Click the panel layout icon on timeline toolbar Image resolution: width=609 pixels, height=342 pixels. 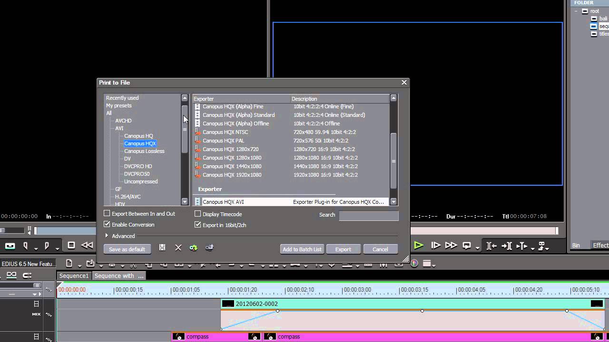pyautogui.click(x=427, y=264)
